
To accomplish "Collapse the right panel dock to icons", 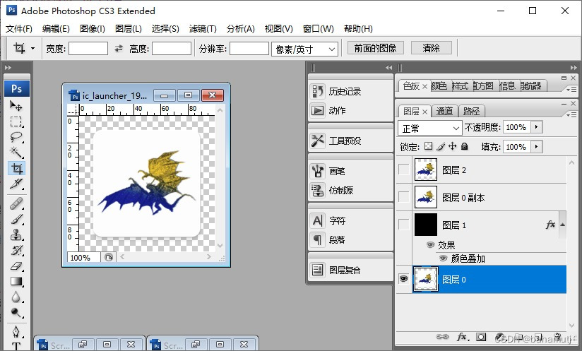I will (x=574, y=68).
